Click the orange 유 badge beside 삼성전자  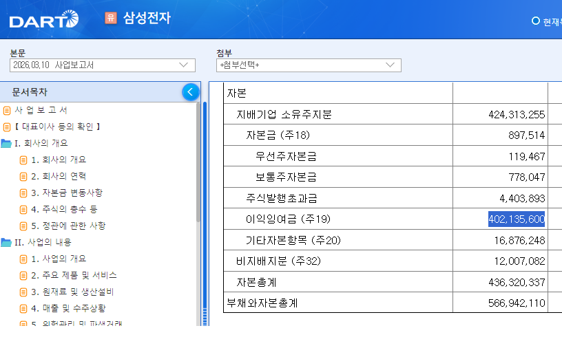pyautogui.click(x=111, y=18)
